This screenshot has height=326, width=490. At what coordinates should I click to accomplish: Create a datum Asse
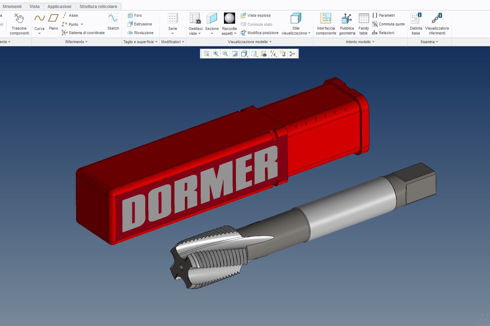click(70, 15)
